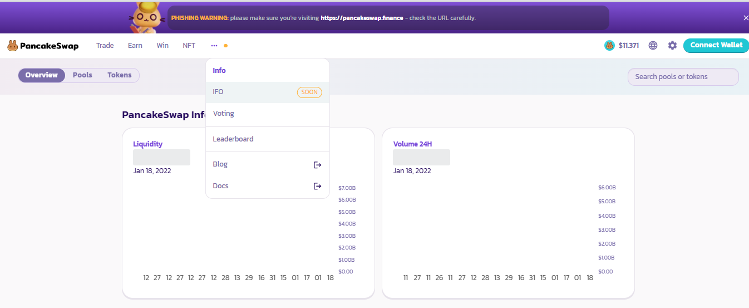This screenshot has width=749, height=308.
Task: Open the Win menu
Action: click(162, 46)
